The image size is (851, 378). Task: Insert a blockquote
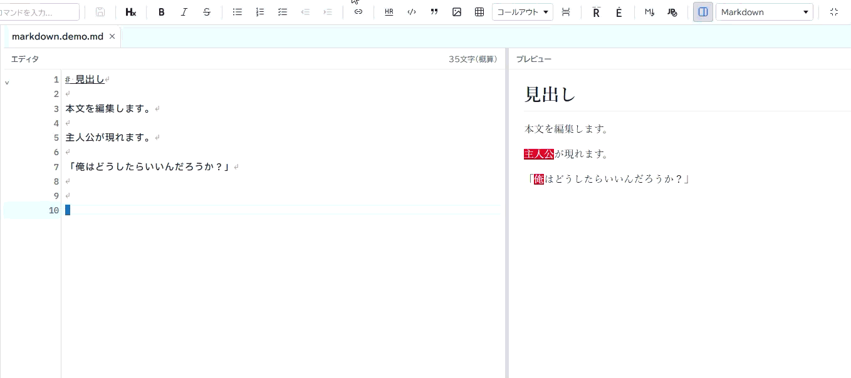pyautogui.click(x=434, y=12)
